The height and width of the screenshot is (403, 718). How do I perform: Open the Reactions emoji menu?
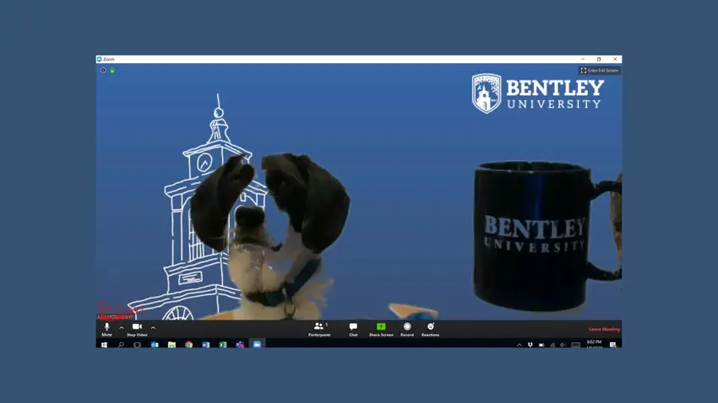(431, 329)
